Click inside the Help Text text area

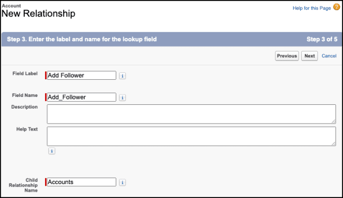191,136
